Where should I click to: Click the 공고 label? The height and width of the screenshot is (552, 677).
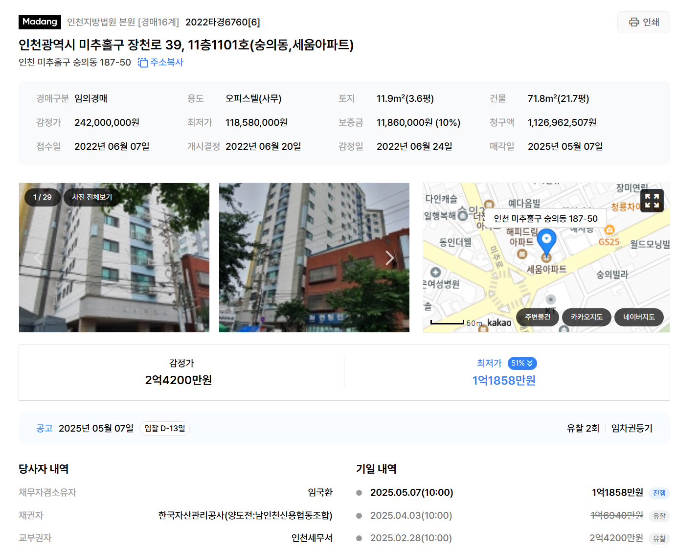45,428
